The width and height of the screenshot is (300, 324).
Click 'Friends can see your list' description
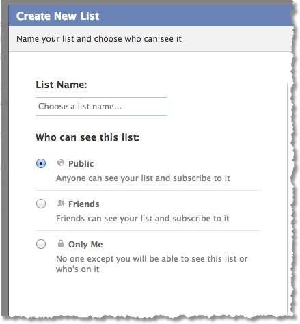coord(142,219)
